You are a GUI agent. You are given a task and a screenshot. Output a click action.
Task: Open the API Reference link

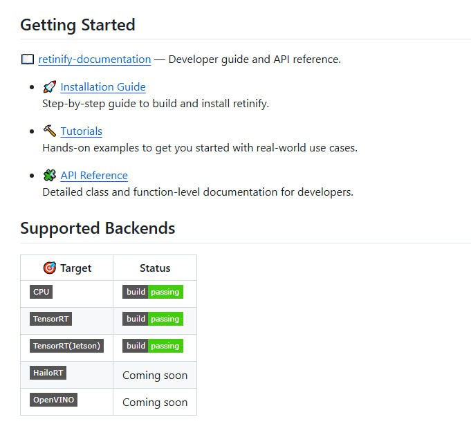coord(94,176)
